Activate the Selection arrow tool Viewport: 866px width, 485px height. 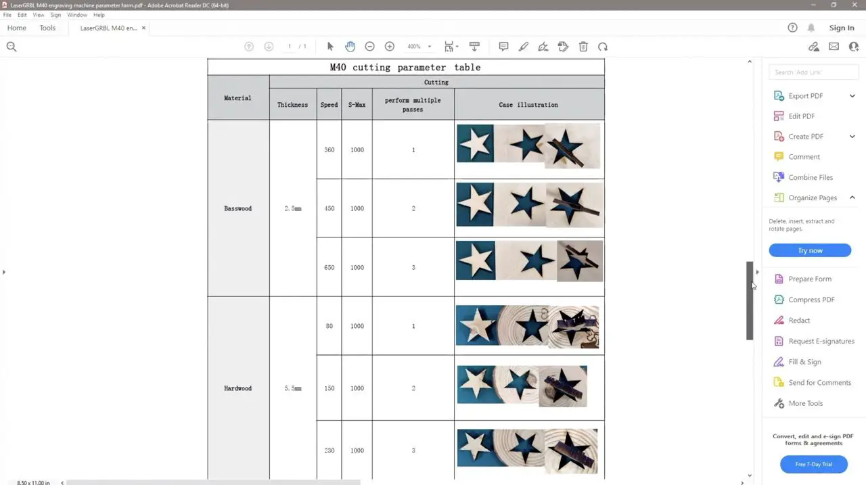tap(330, 47)
